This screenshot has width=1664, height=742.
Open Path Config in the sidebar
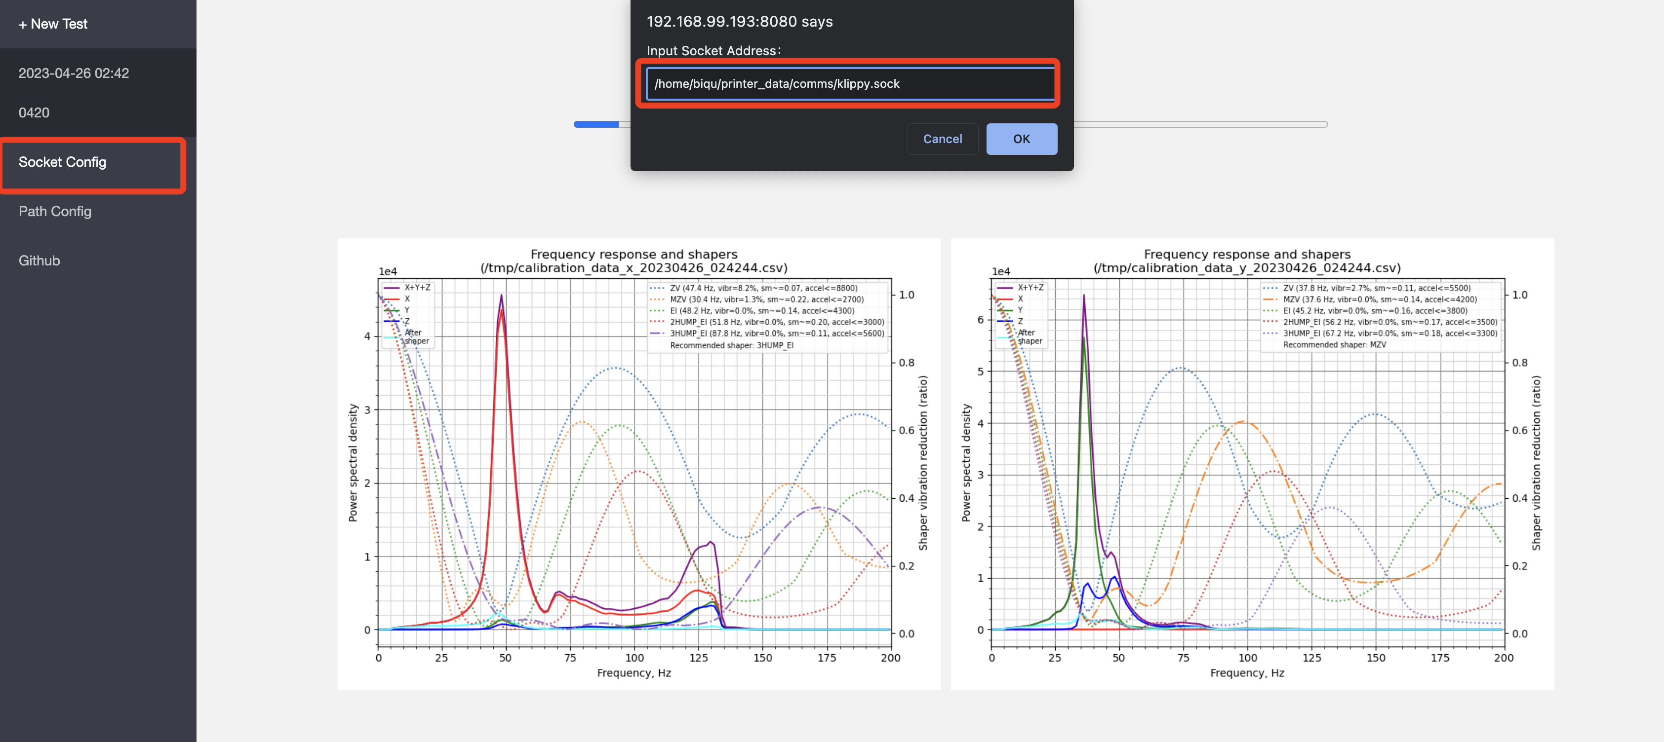(55, 211)
